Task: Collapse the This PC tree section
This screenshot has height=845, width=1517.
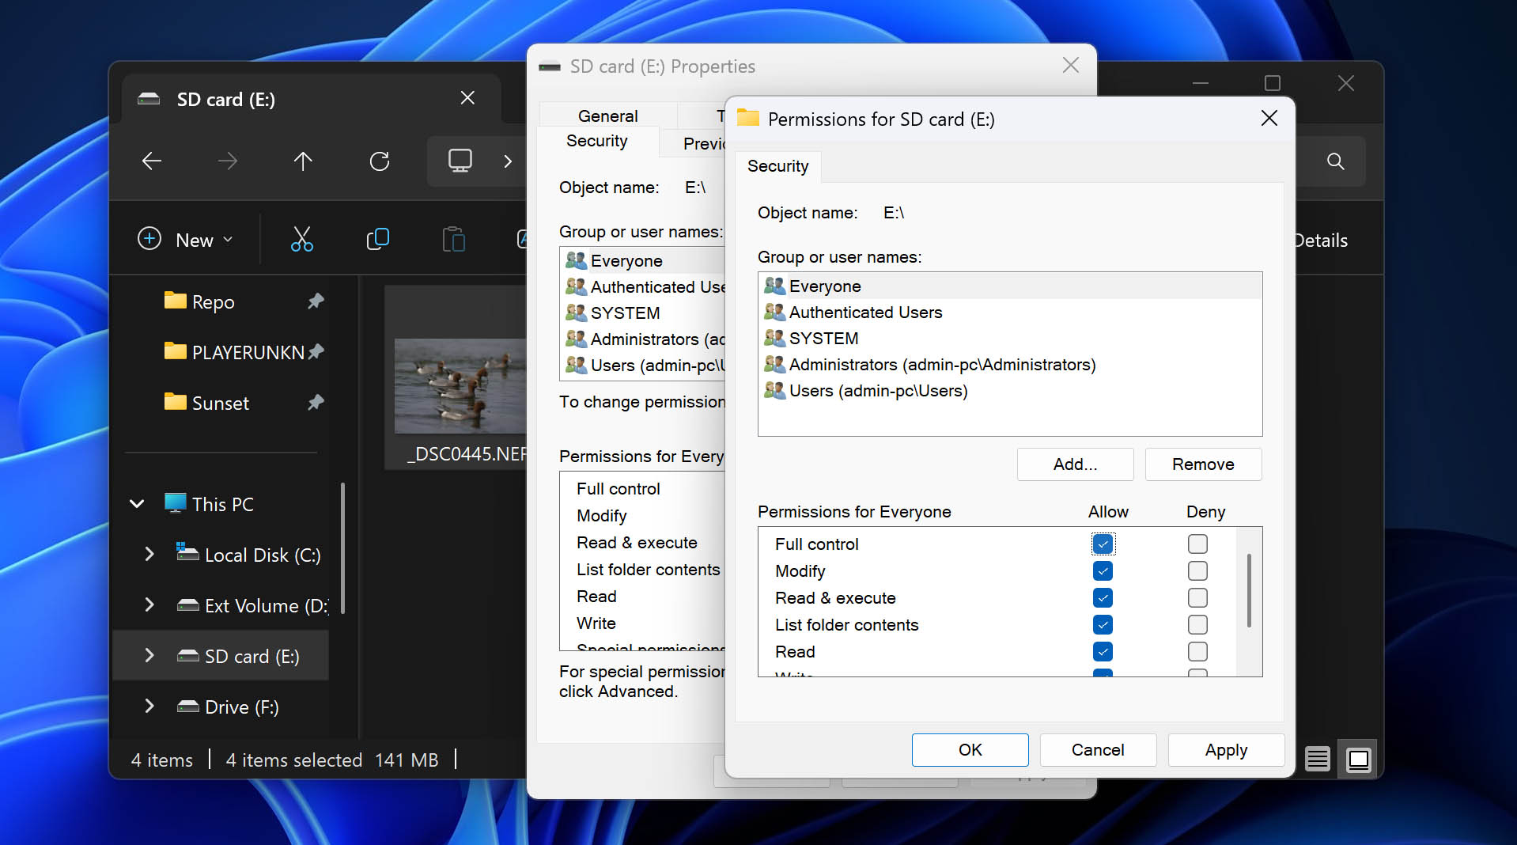Action: [137, 504]
